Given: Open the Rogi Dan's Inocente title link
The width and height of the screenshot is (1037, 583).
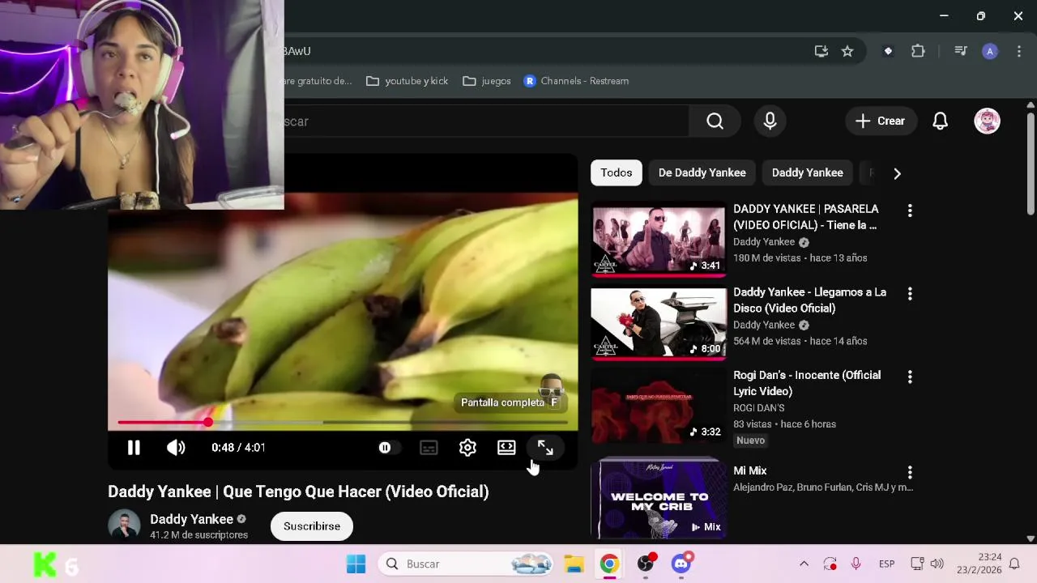Looking at the screenshot, I should (x=807, y=383).
